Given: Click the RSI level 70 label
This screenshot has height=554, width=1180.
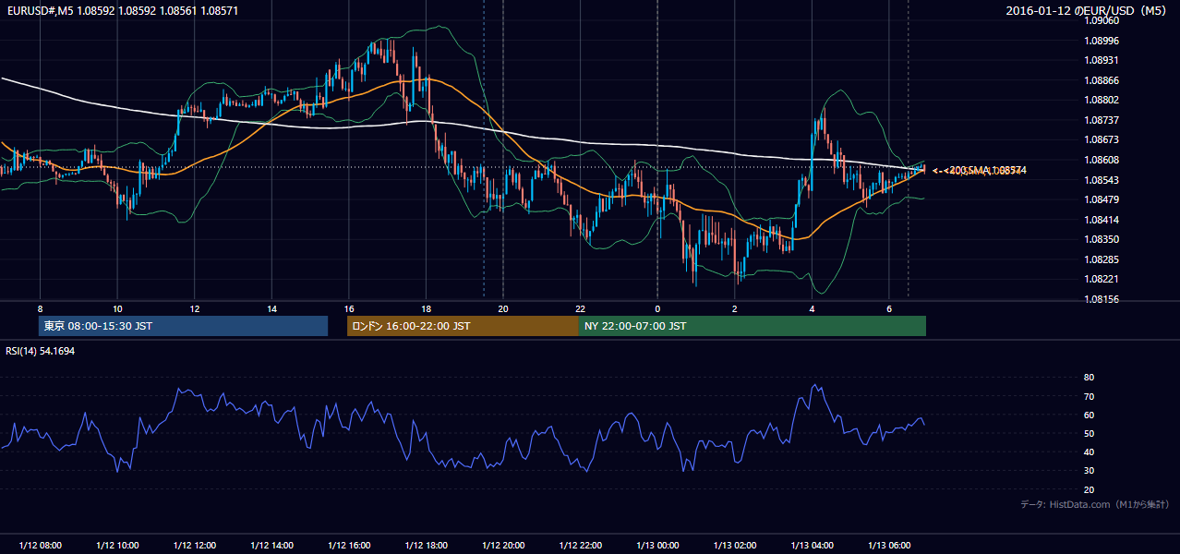Looking at the screenshot, I should coord(1089,396).
